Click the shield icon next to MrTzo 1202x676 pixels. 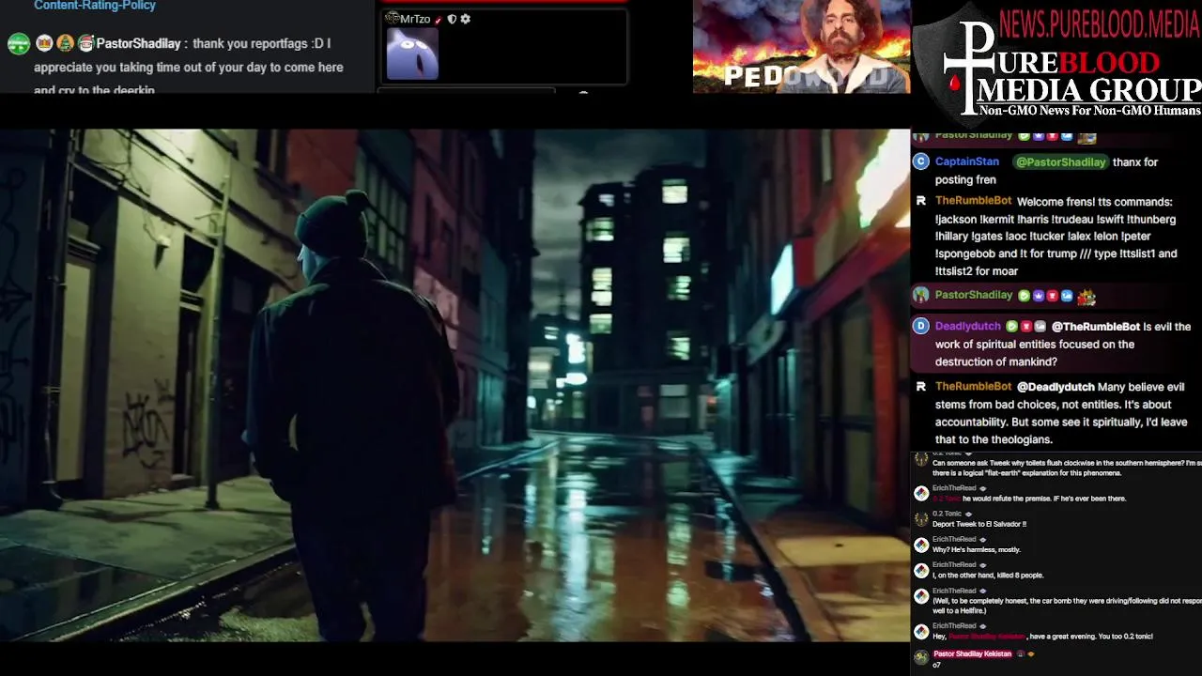pos(452,19)
